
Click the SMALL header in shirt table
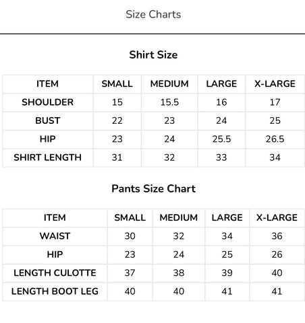[117, 84]
